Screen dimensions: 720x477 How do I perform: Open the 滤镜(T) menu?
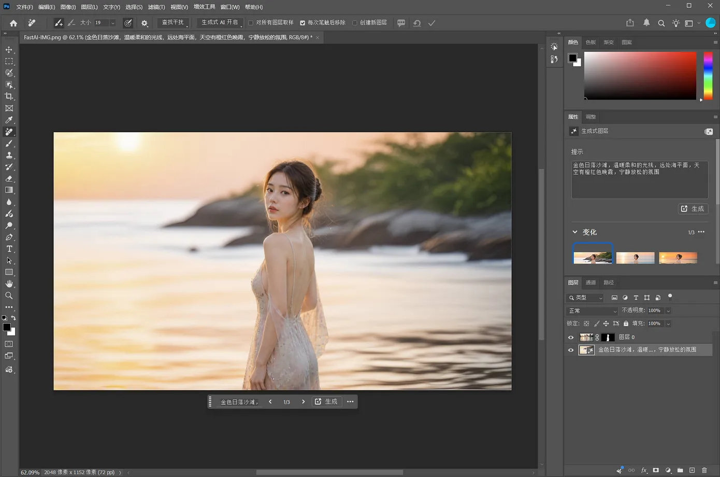(x=156, y=7)
